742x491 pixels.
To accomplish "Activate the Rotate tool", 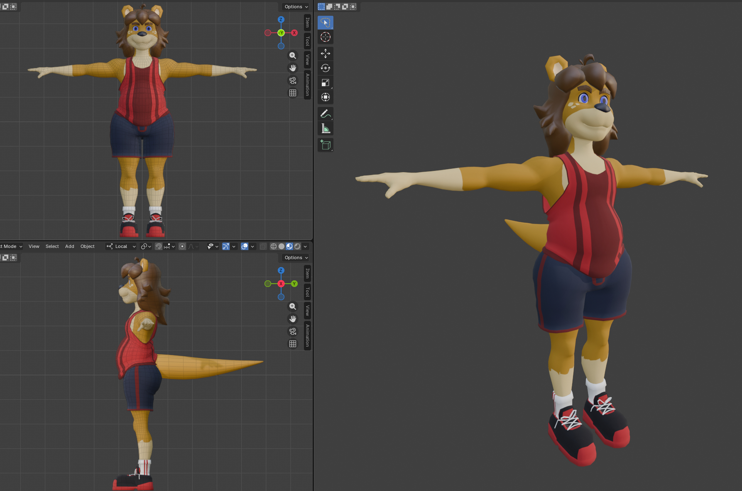I will (x=325, y=68).
